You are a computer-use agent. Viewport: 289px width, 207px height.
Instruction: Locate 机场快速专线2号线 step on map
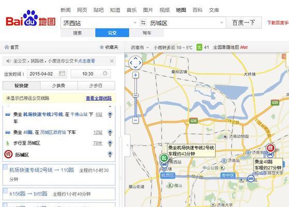[x=110, y=114]
